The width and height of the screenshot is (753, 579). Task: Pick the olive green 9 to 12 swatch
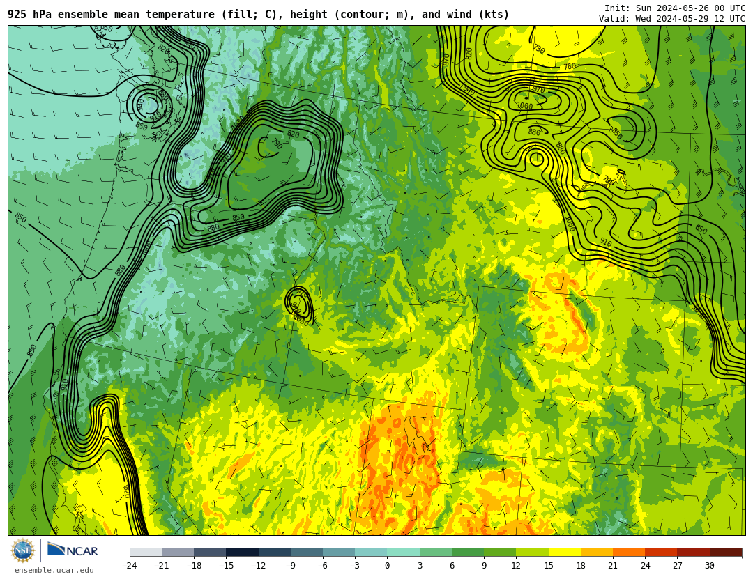tap(500, 552)
